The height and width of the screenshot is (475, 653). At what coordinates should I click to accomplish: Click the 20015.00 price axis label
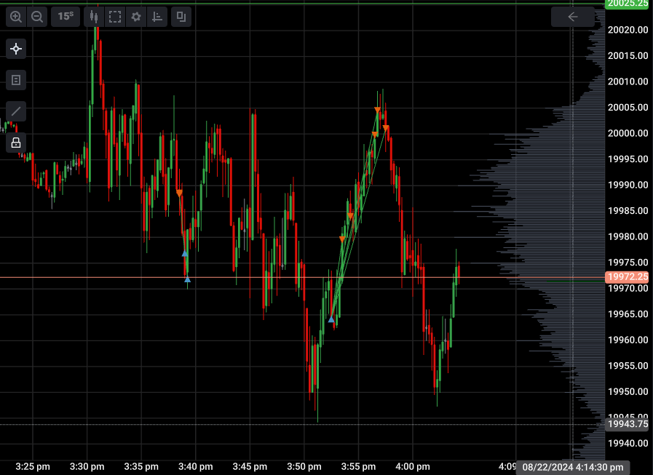(x=628, y=56)
